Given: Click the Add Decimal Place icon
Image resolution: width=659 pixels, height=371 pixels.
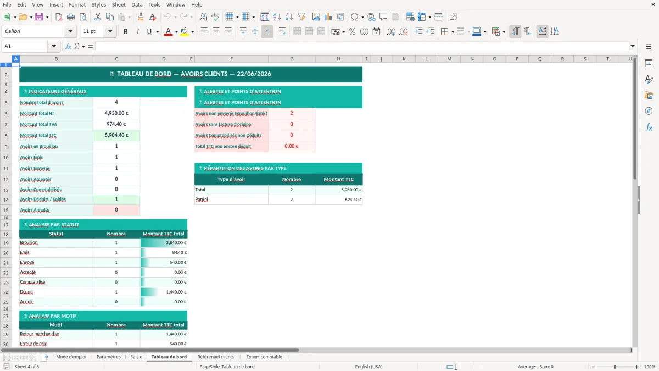Looking at the screenshot, I should [x=391, y=32].
